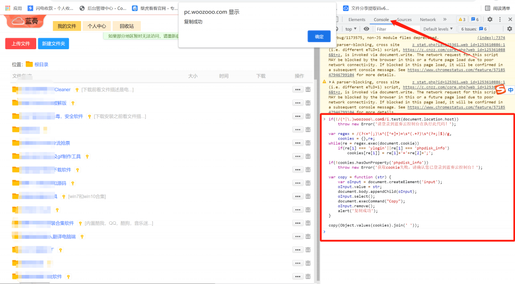Viewport: 515px width, 284px height.
Task: Delete the Cleaner folder with trash icon
Action: (x=308, y=89)
